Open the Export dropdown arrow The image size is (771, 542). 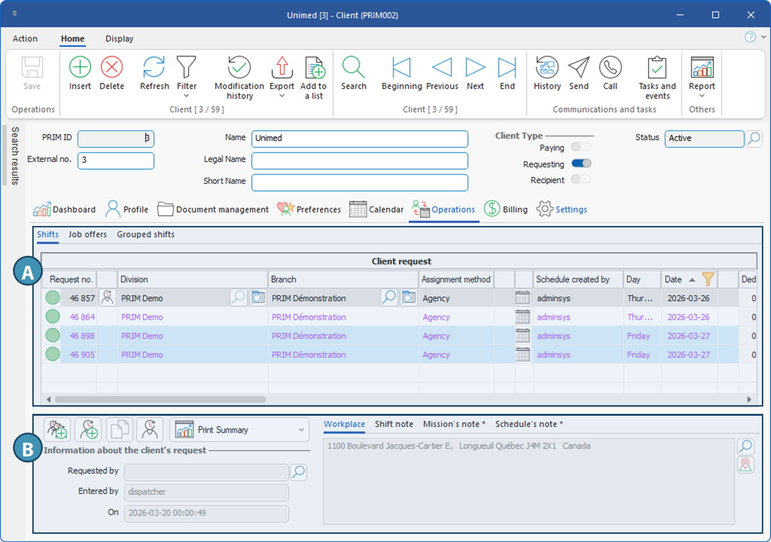coord(282,96)
